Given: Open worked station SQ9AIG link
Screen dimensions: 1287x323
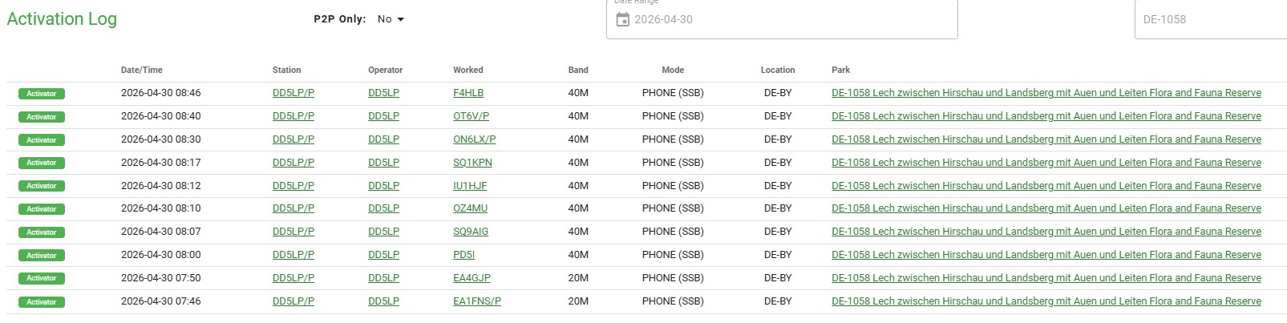Looking at the screenshot, I should 471,232.
